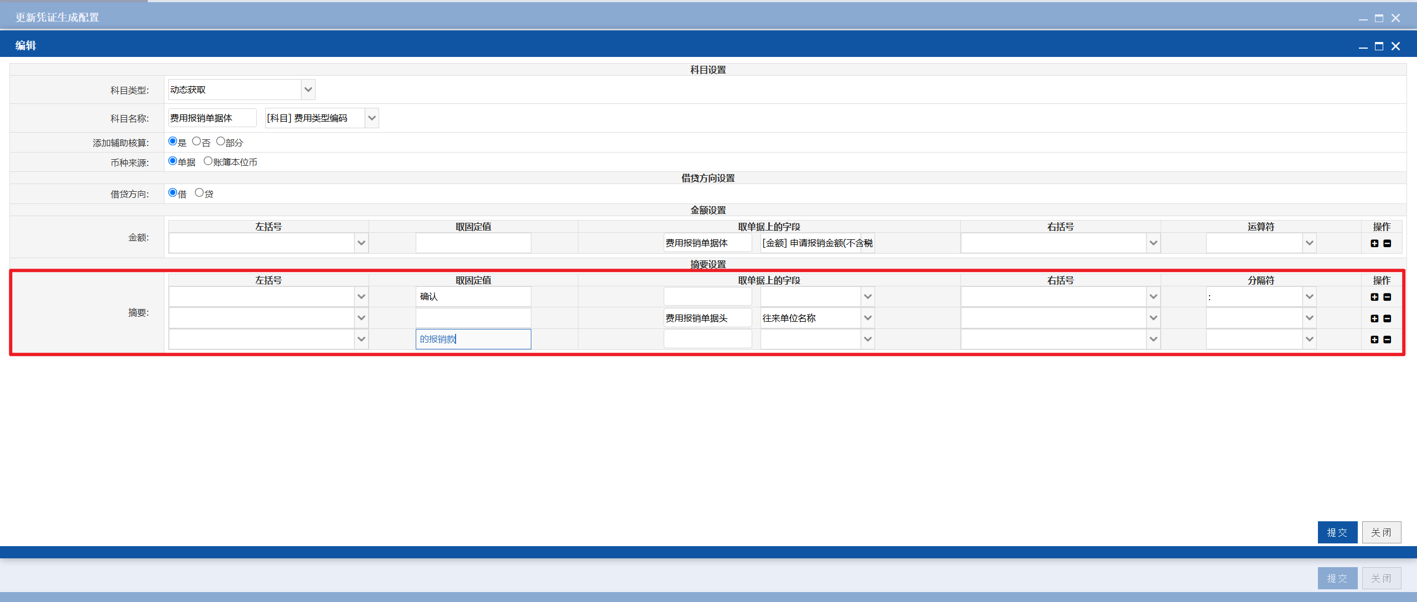Image resolution: width=1417 pixels, height=602 pixels.
Task: Expand the 费用类型编码 subject dropdown
Action: click(372, 118)
